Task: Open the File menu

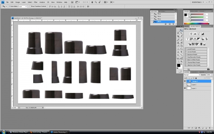Action: click(x=7, y=2)
